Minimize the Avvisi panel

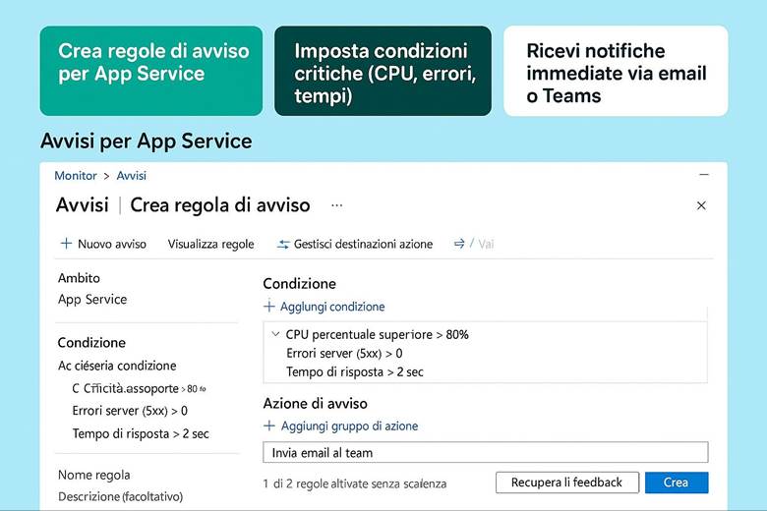coord(703,174)
